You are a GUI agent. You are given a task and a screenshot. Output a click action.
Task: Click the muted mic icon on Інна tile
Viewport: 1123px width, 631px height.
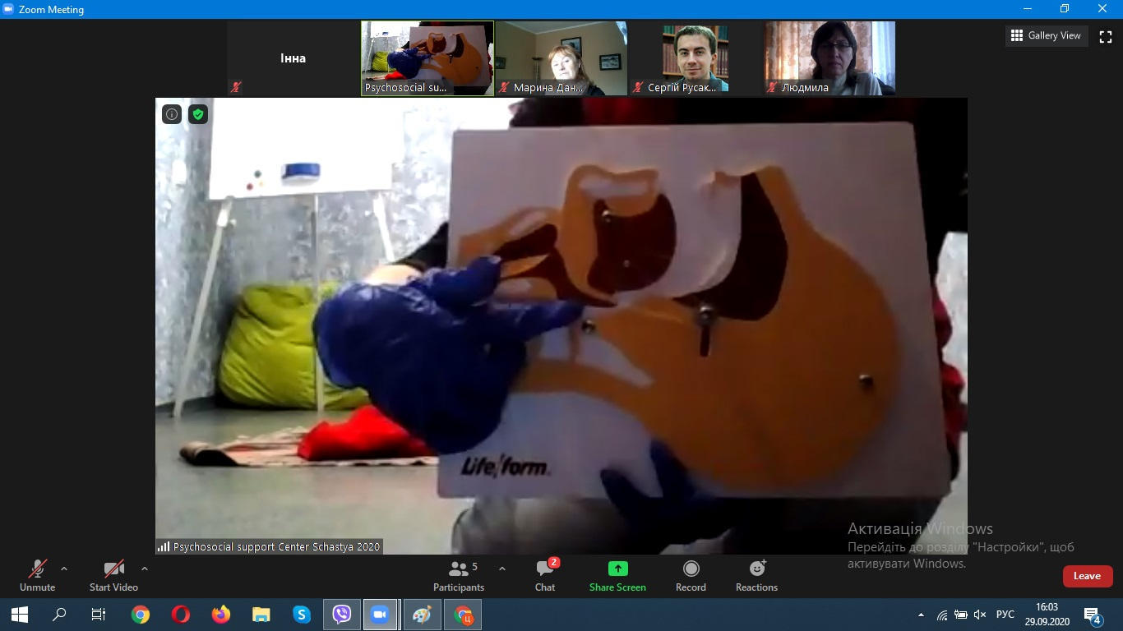(237, 87)
